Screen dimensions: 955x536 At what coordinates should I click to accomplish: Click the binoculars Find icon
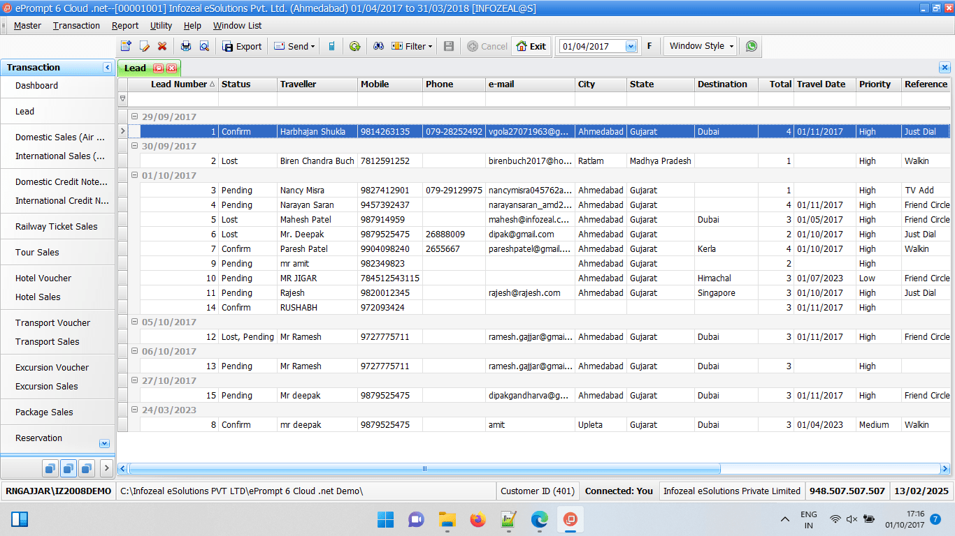click(x=378, y=46)
